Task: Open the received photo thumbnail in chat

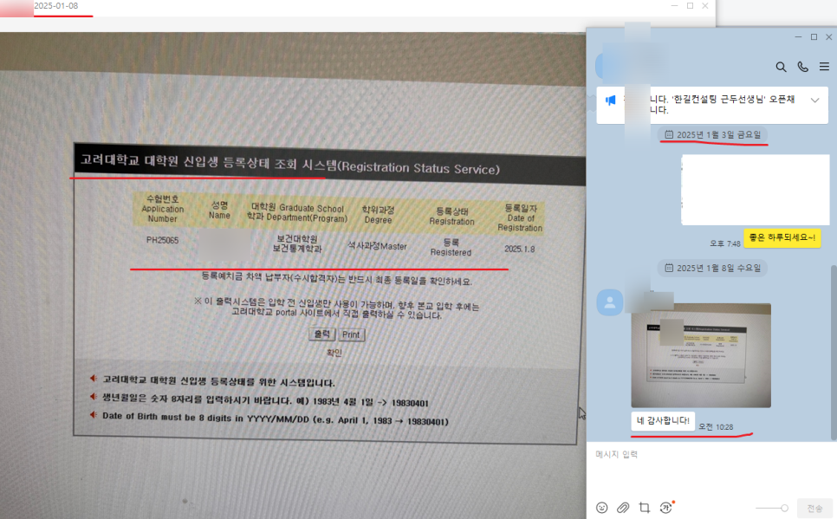Action: (x=701, y=355)
